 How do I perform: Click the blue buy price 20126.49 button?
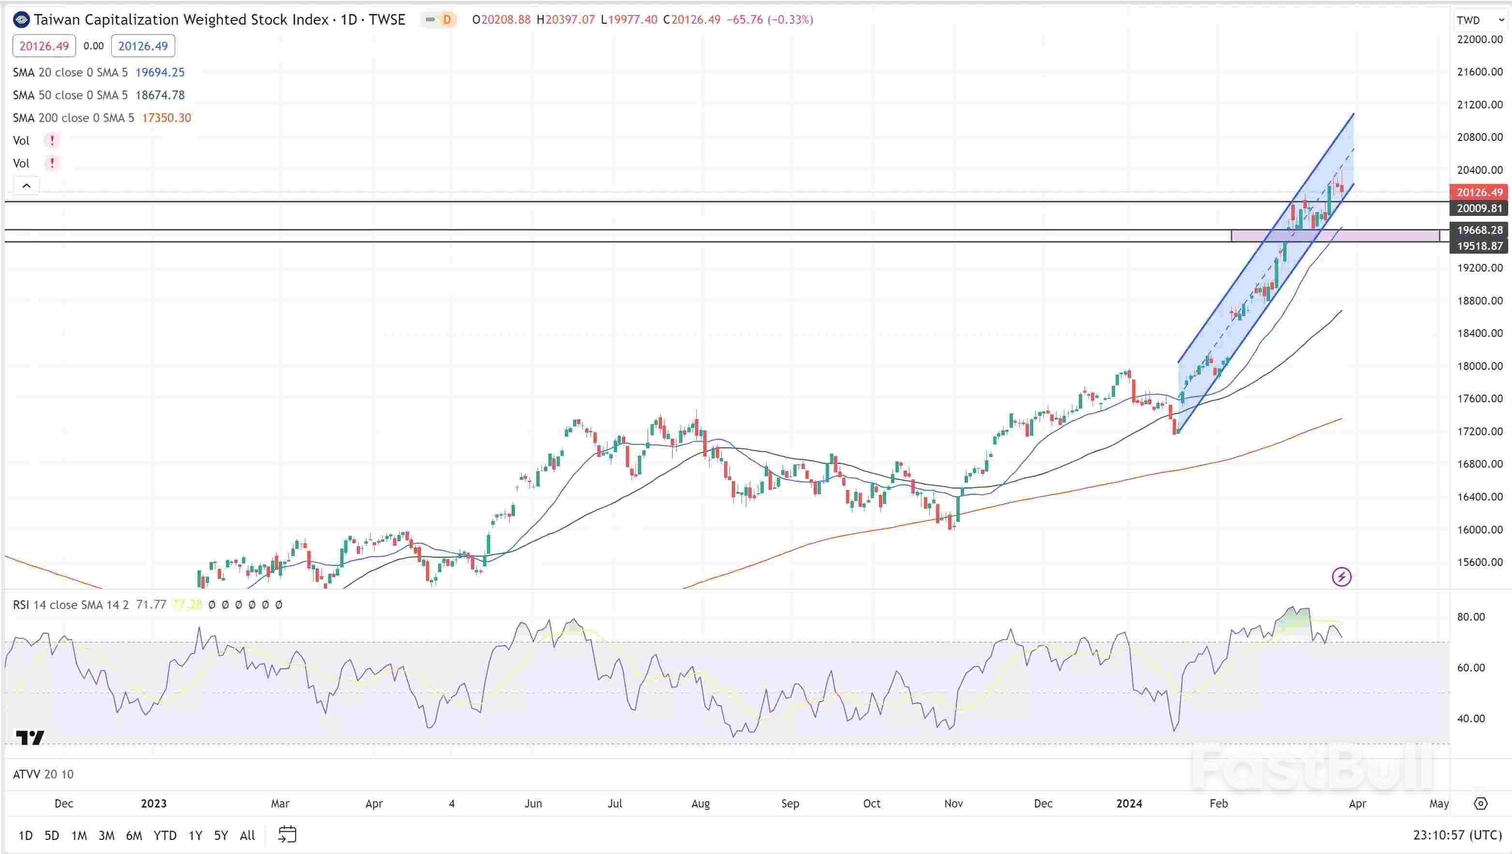pos(143,46)
